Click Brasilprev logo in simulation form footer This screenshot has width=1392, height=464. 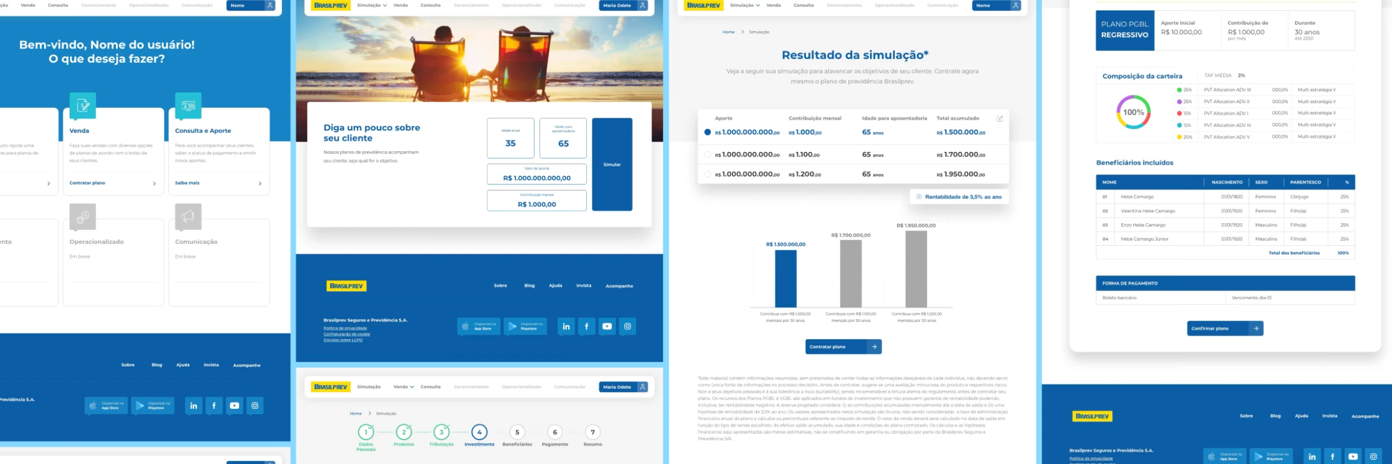pos(346,286)
